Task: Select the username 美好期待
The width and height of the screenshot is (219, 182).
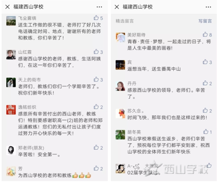Action: tap(136, 35)
